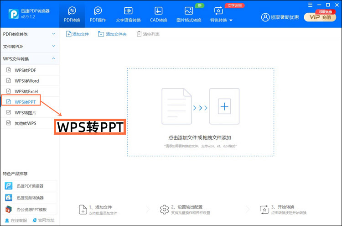The image size is (342, 226).
Task: Click WPS转图片 image icon
Action: click(x=9, y=112)
